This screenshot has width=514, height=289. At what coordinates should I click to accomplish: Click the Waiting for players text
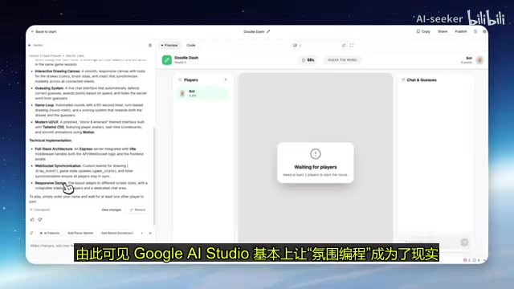(316, 167)
